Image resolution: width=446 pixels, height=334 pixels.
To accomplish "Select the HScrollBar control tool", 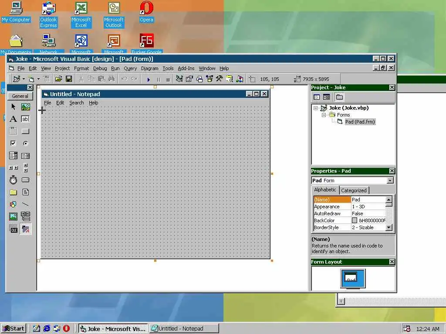I will tap(13, 168).
